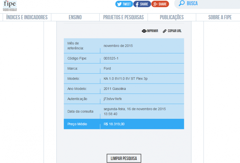This screenshot has width=240, height=163.
Task: Open the Índices e Indicadores menu
Action: click(27, 17)
